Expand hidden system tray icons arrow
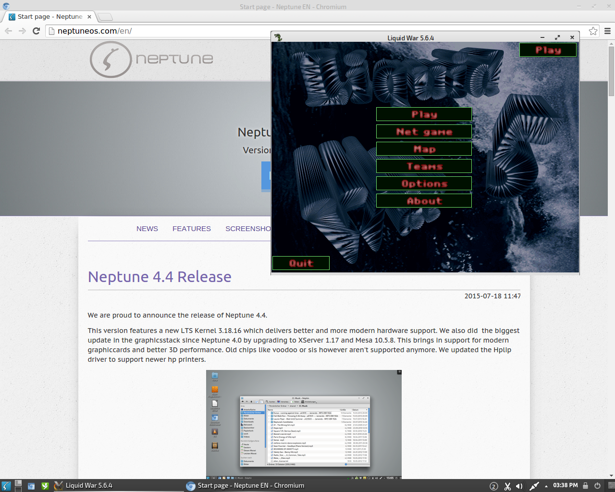615x492 pixels. (546, 486)
